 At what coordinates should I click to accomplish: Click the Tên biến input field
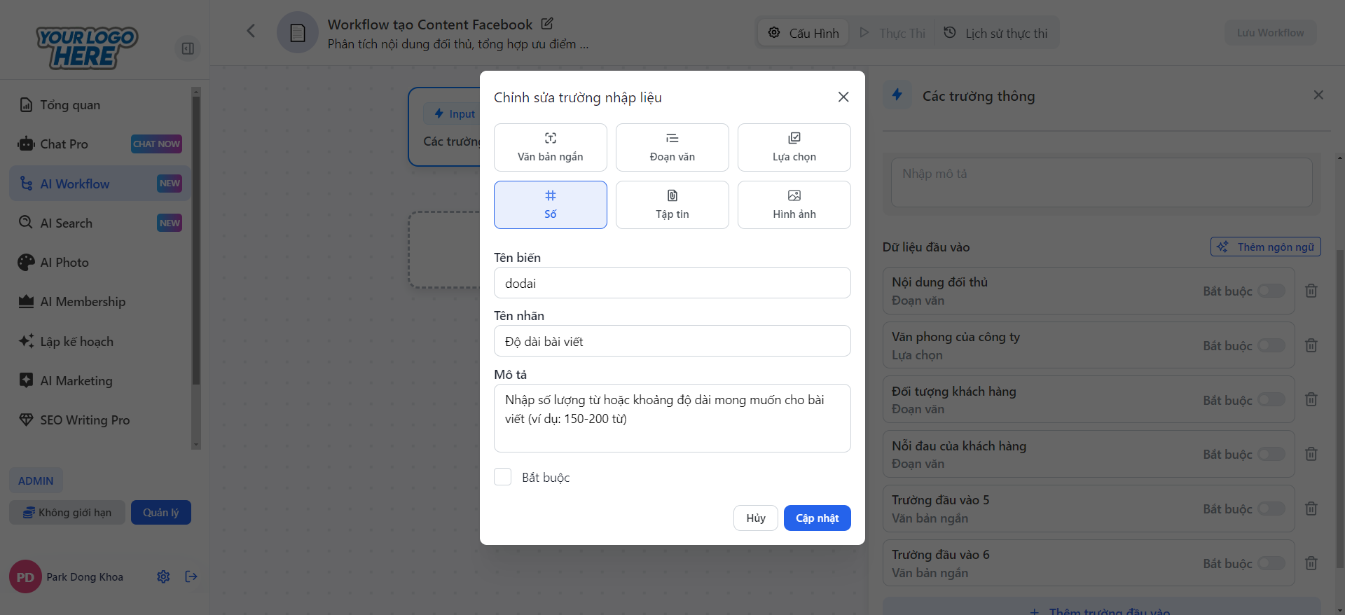(672, 283)
